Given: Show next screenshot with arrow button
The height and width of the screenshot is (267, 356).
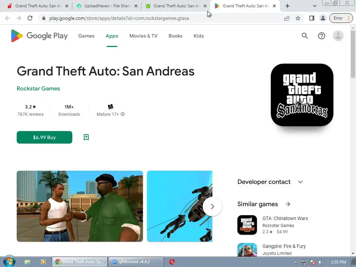Looking at the screenshot, I should click(212, 207).
